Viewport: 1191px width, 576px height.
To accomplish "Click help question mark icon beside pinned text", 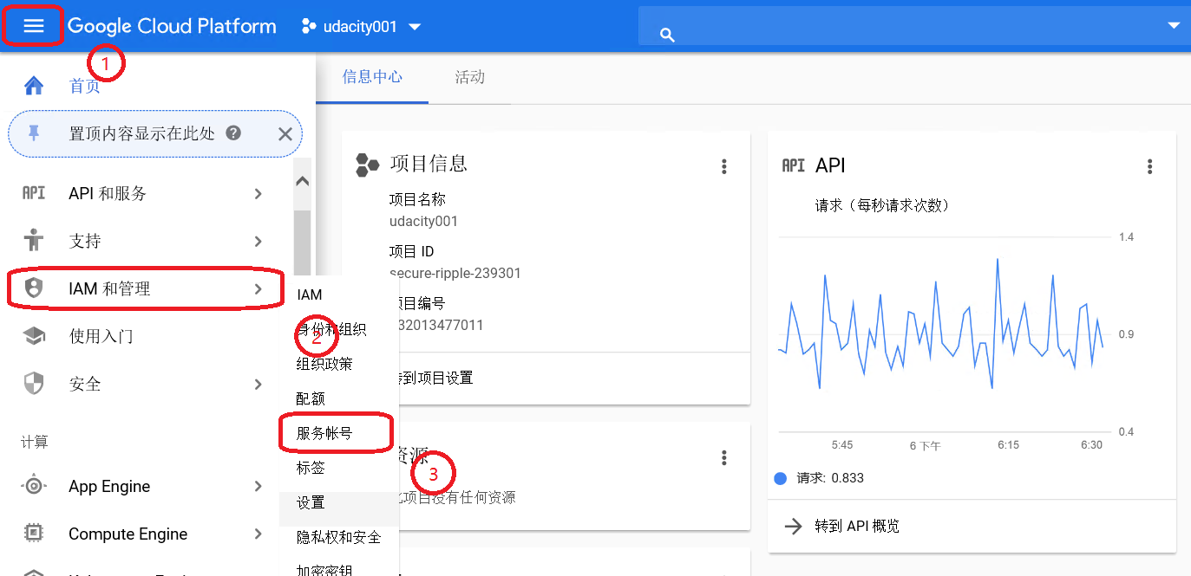I will click(232, 133).
